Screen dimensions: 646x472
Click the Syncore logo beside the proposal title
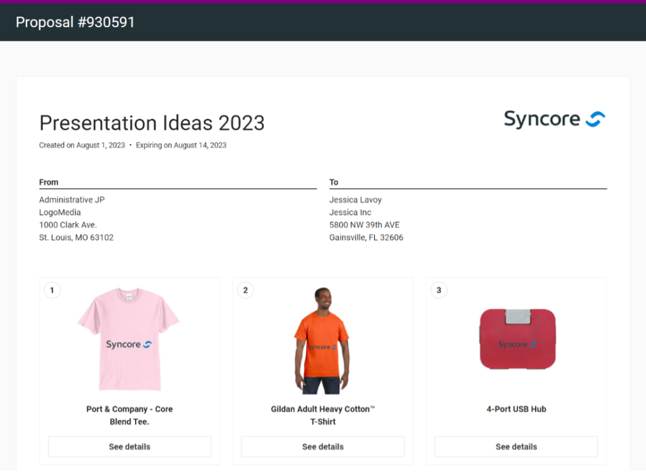[555, 119]
